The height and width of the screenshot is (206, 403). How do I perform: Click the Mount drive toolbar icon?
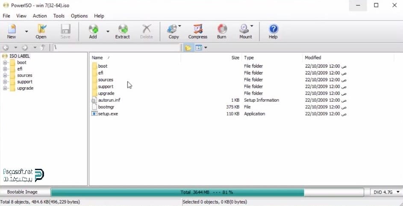244,29
